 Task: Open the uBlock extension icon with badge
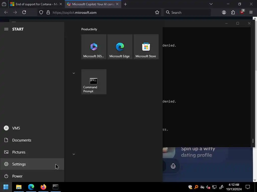[x=242, y=12]
